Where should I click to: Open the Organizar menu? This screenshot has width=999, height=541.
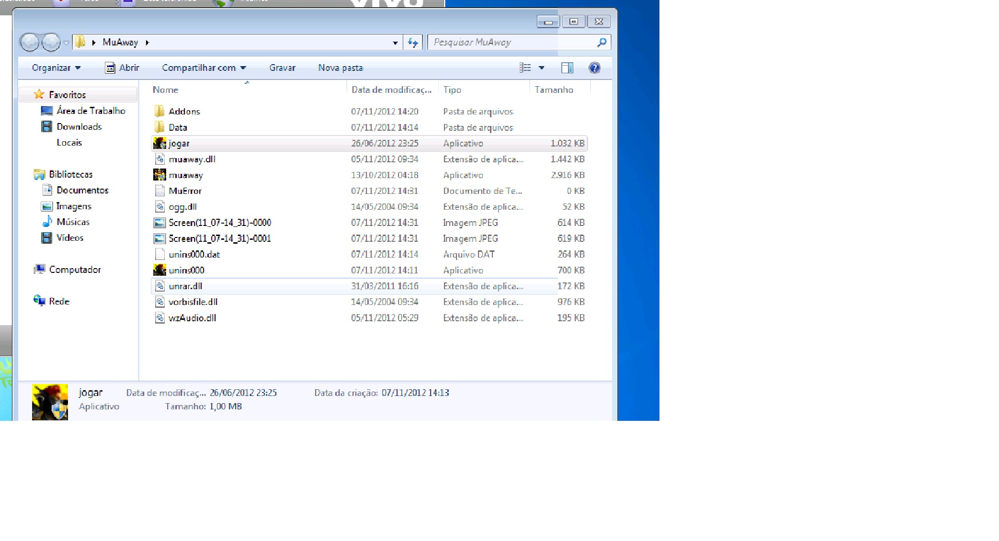click(x=56, y=68)
